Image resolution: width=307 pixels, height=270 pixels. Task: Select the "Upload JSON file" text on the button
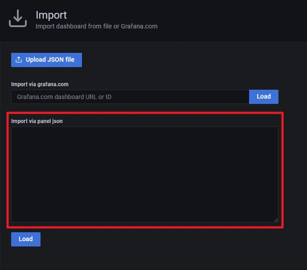click(x=50, y=60)
